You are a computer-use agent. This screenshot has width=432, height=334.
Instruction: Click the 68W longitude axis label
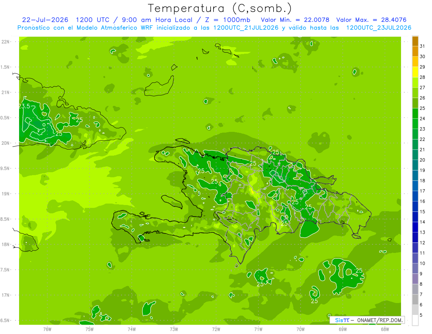coord(385,329)
